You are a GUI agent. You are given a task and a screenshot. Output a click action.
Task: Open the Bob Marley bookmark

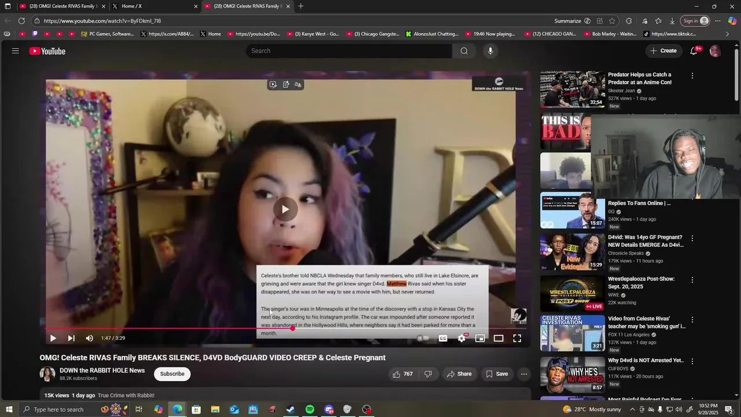(x=610, y=34)
